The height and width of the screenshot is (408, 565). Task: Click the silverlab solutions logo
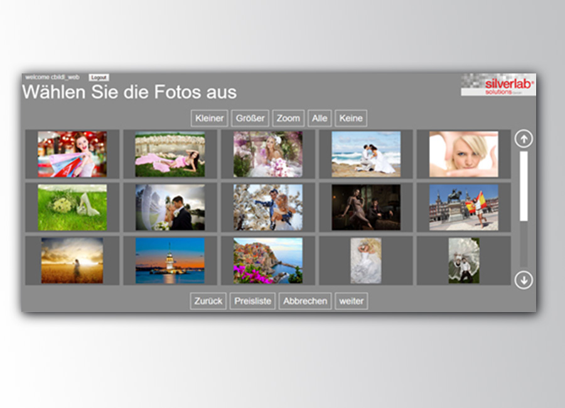pos(498,85)
